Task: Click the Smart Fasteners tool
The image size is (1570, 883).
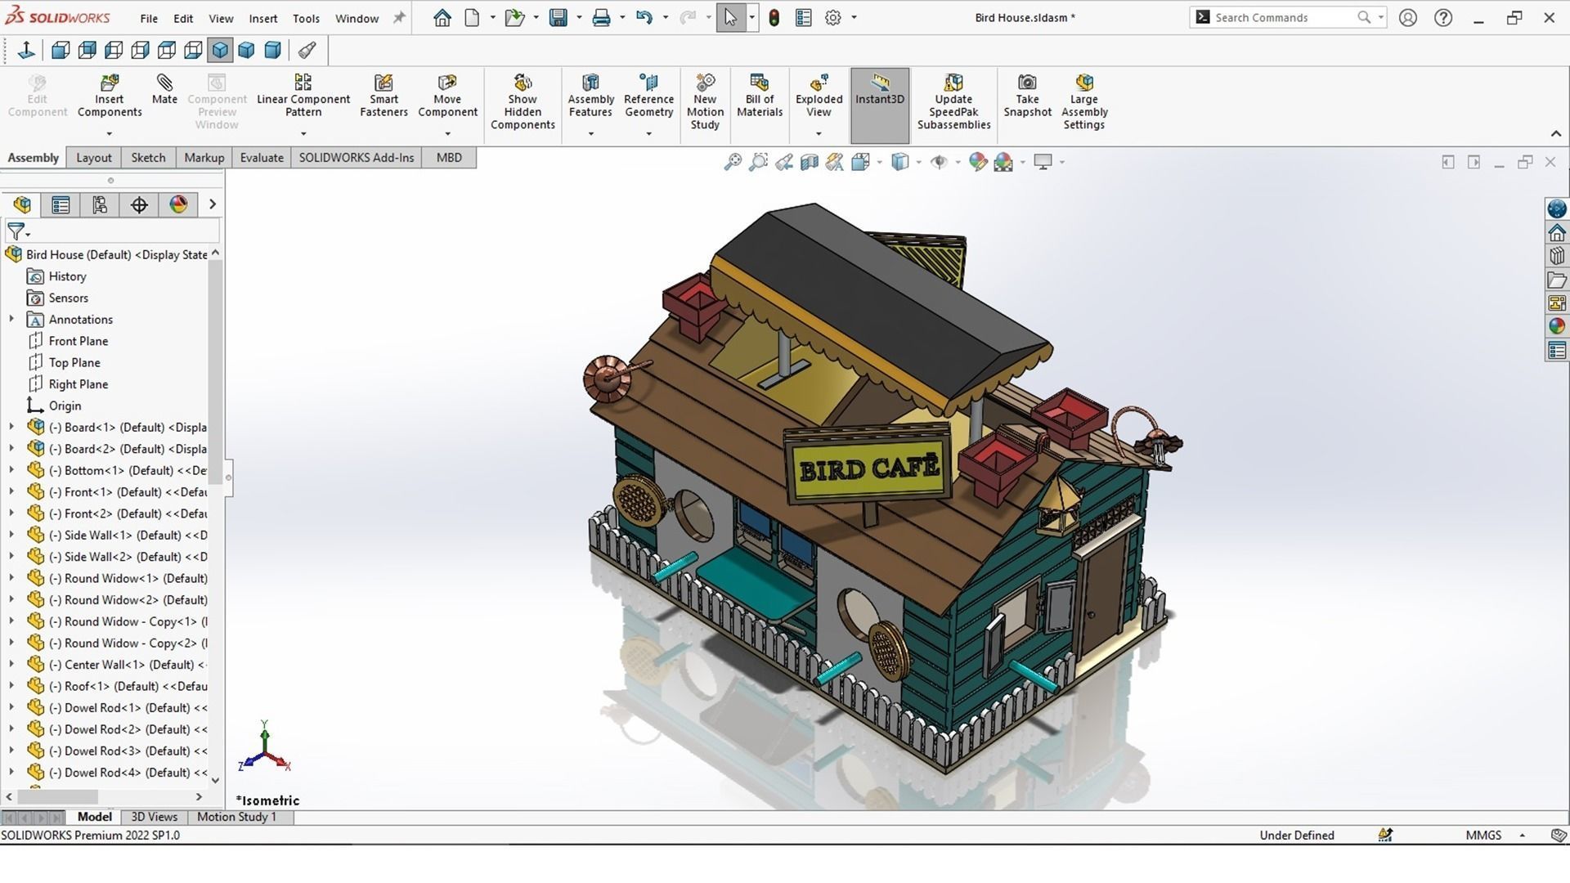Action: pyautogui.click(x=384, y=96)
